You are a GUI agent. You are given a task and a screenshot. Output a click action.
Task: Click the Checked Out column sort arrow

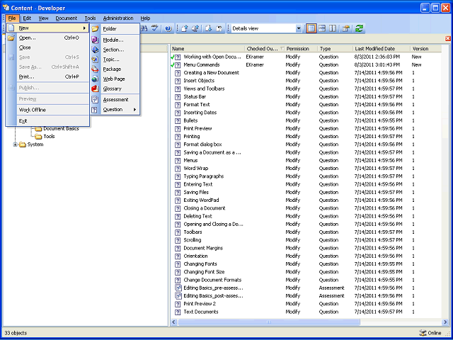(x=282, y=49)
